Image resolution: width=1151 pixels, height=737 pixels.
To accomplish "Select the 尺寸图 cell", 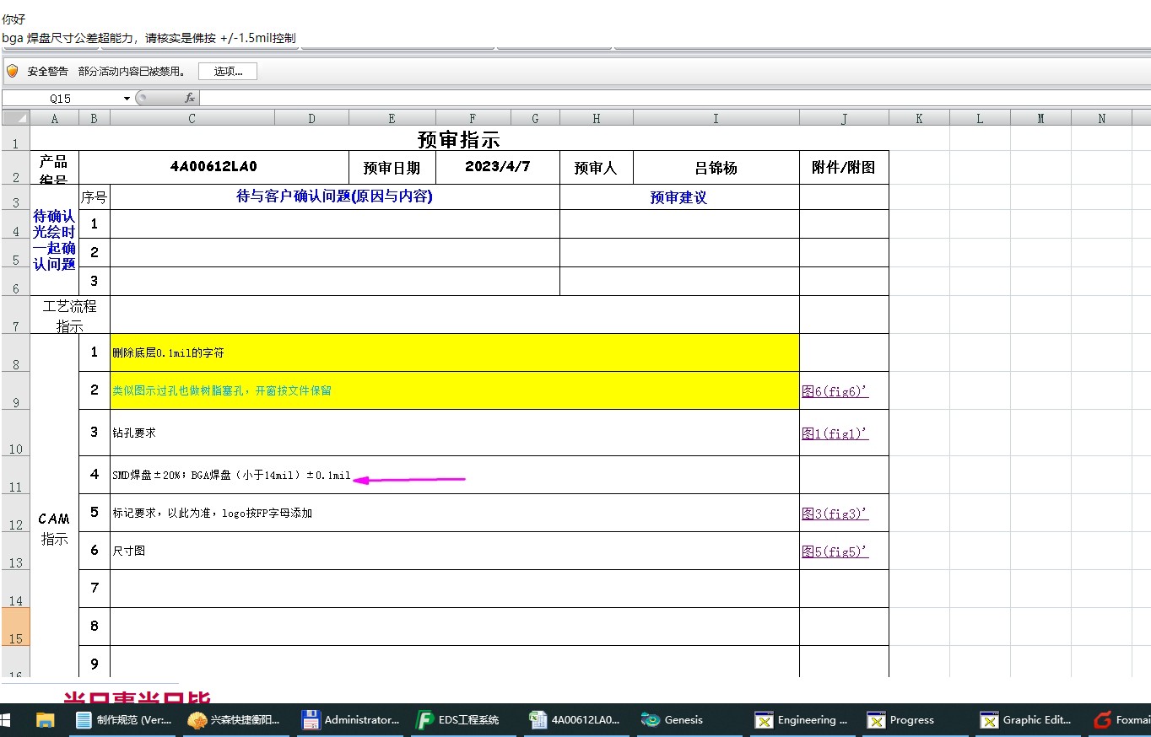I will coord(455,551).
